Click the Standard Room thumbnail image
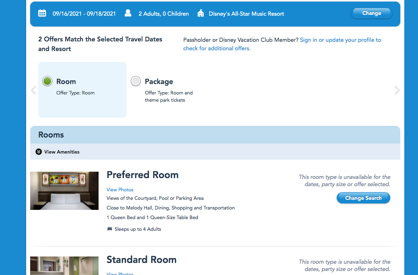 tap(64, 266)
